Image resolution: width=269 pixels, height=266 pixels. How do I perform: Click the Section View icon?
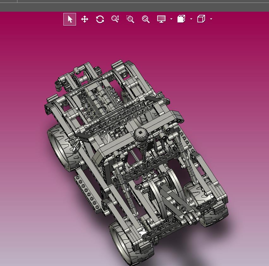click(181, 19)
